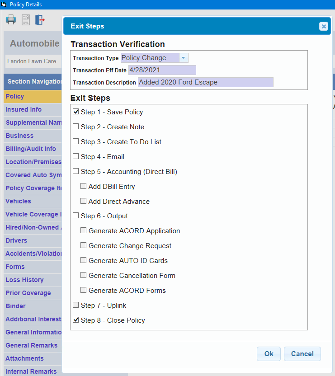Open Location/Premises section

(x=33, y=162)
